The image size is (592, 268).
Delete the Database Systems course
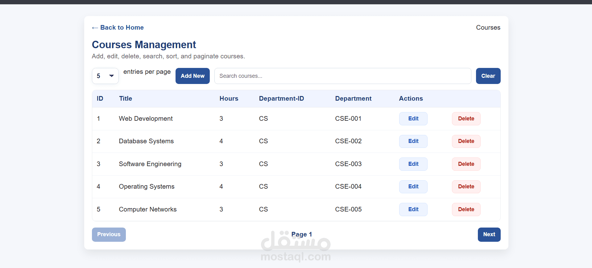pyautogui.click(x=466, y=141)
